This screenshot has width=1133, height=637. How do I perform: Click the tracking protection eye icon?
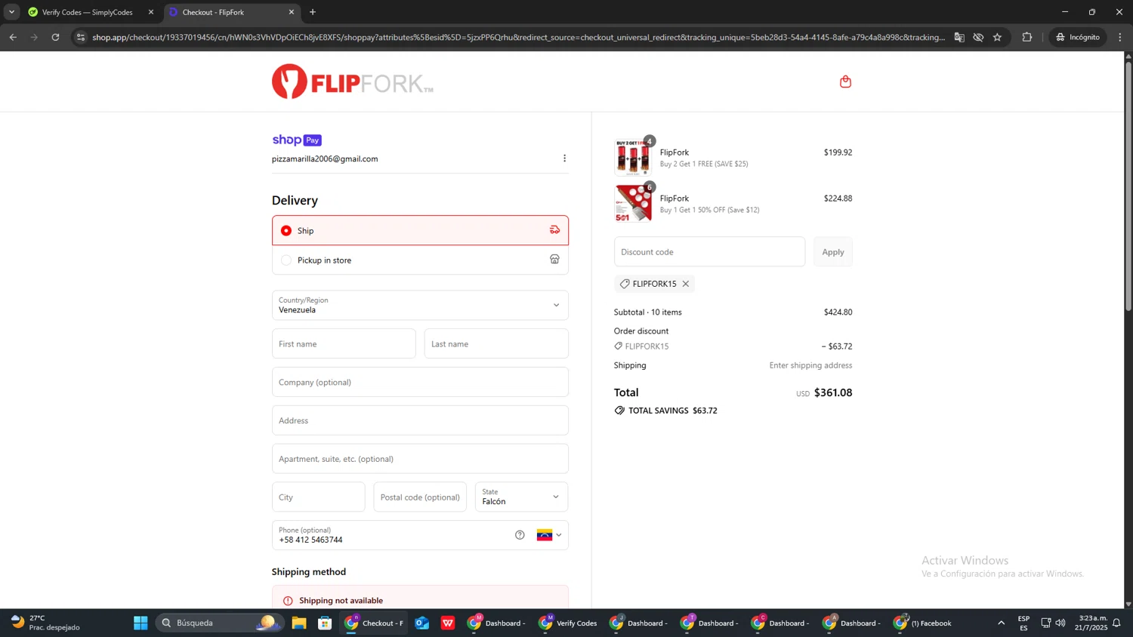coord(978,37)
